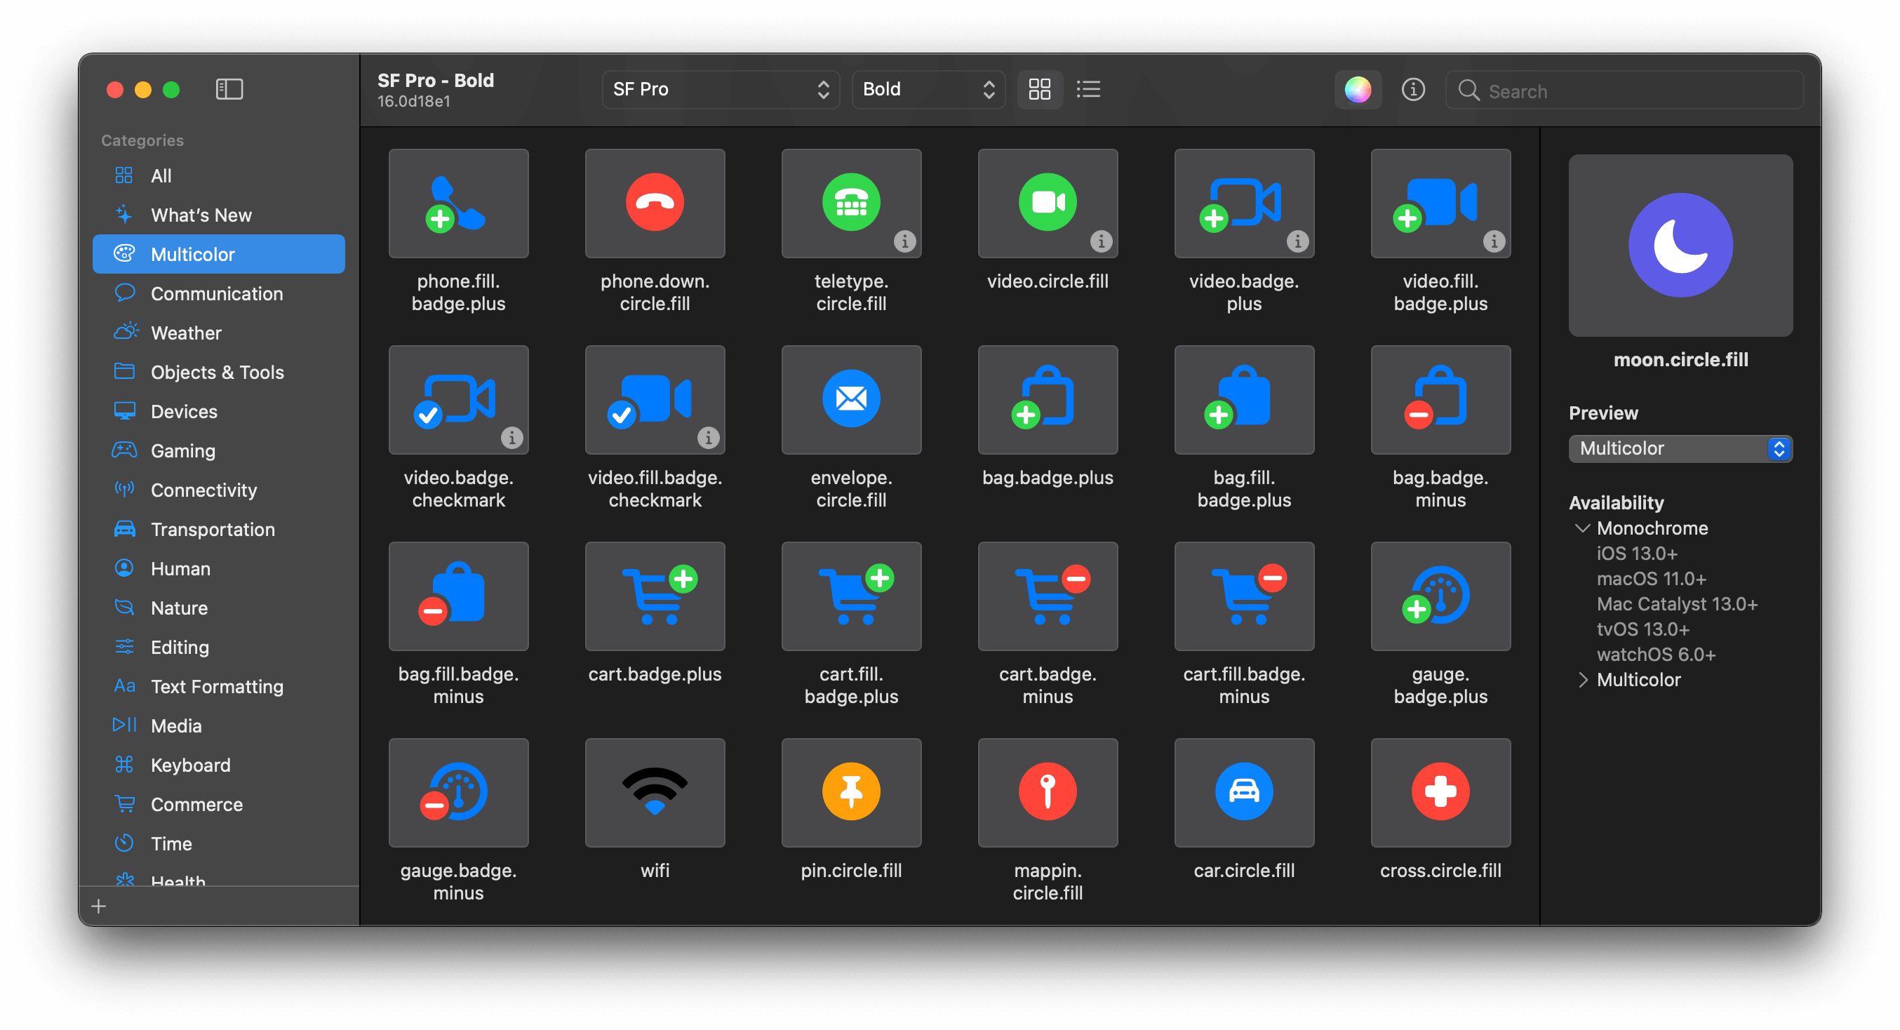
Task: Select the car.circle.fill symbol
Action: coord(1243,791)
